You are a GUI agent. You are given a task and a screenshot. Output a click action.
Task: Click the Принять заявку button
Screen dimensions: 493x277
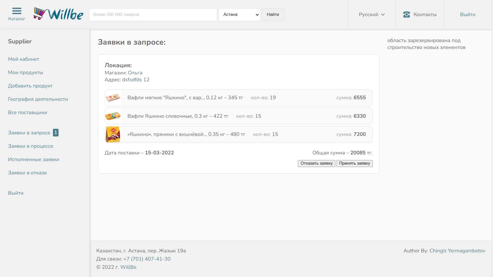click(355, 163)
